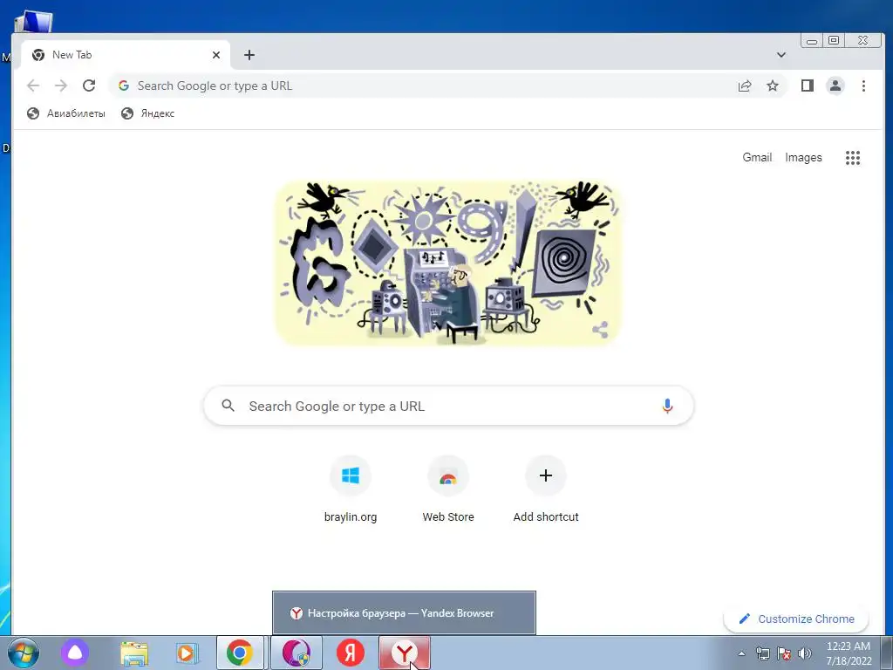The width and height of the screenshot is (893, 670).
Task: Open the Яндекс bookmark
Action: [147, 113]
